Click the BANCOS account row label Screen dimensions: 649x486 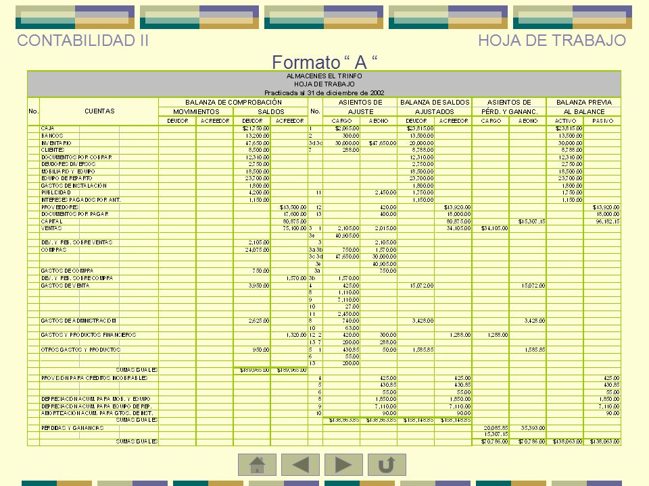coord(52,136)
